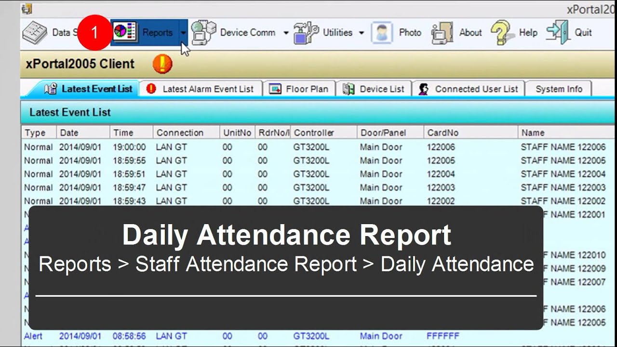Click the Photo portrait icon
The height and width of the screenshot is (347, 617).
click(x=382, y=33)
